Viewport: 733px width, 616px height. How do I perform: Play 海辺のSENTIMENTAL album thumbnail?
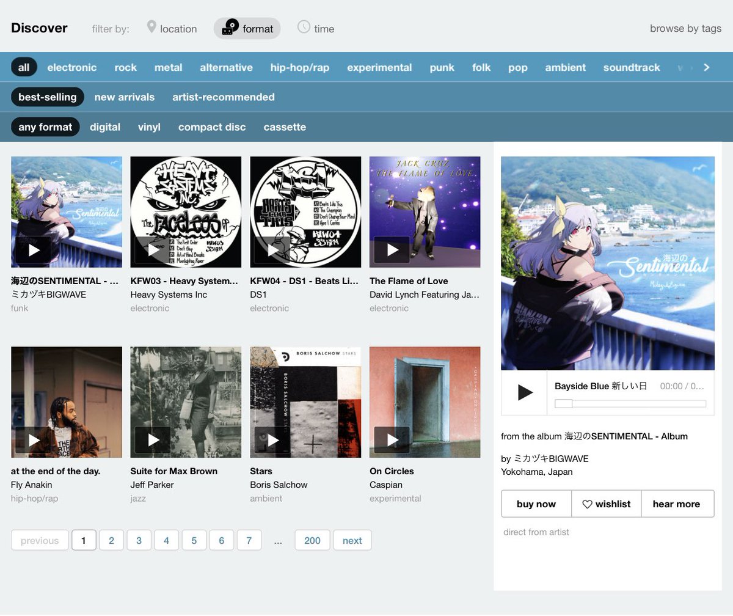coord(33,250)
